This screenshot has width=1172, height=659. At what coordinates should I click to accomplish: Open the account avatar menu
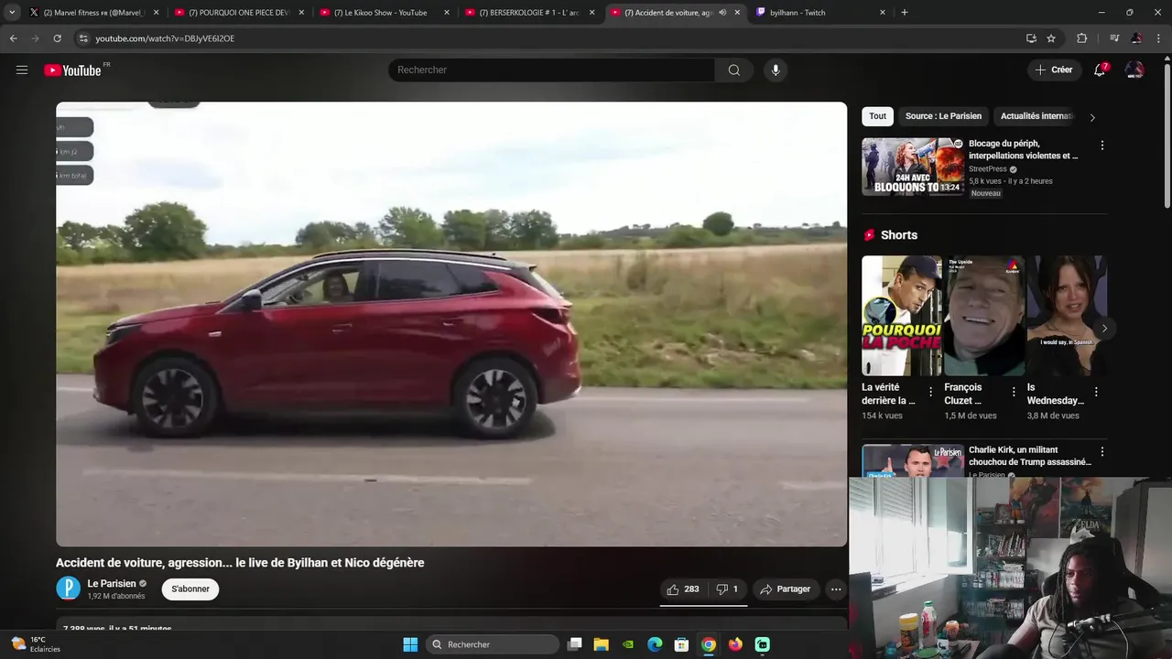(1134, 70)
